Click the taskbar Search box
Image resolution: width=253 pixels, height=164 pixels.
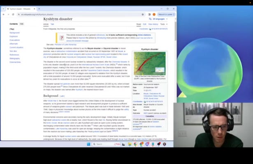107,144
